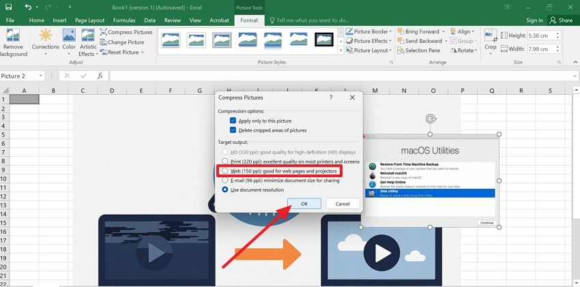580x287 pixels.
Task: Open the Picture Border option
Action: 369,31
